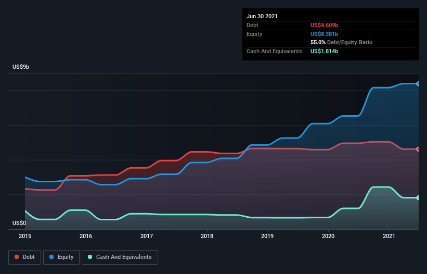The height and width of the screenshot is (274, 427).
Task: Select the teal Cash endpoint marker
Action: (418, 197)
